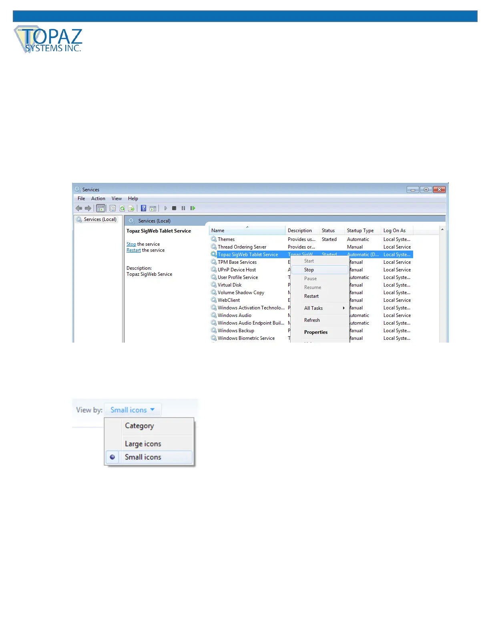Sort by the Log On As column header
Screen dimensions: 490x634
pos(397,231)
